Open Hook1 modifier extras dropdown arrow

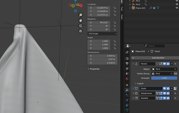coord(172,64)
